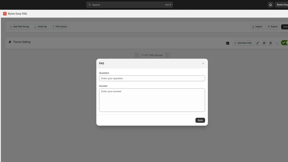Image resolution: width=288 pixels, height=162 pixels.
Task: Save the new FAQ entry
Action: [x=200, y=120]
